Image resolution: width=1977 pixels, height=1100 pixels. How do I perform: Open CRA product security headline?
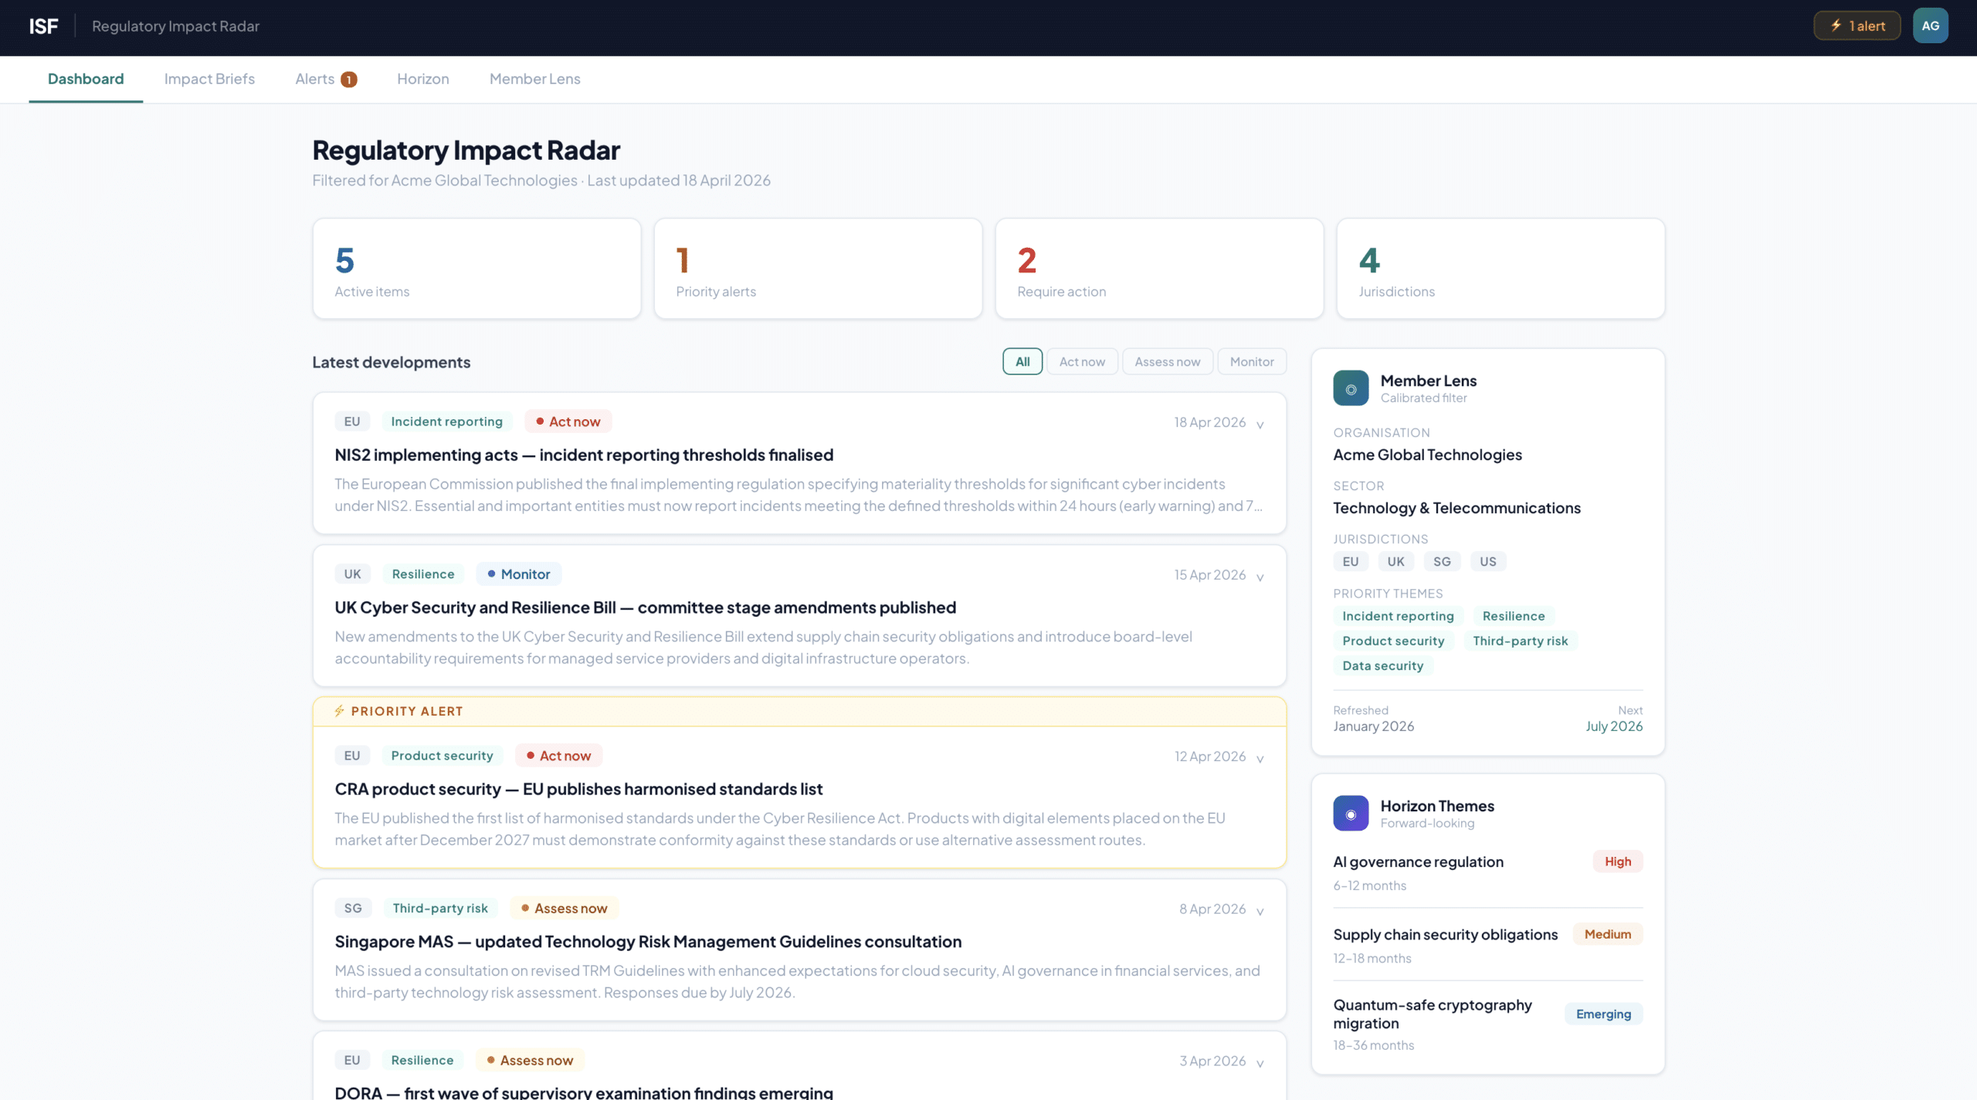point(578,789)
